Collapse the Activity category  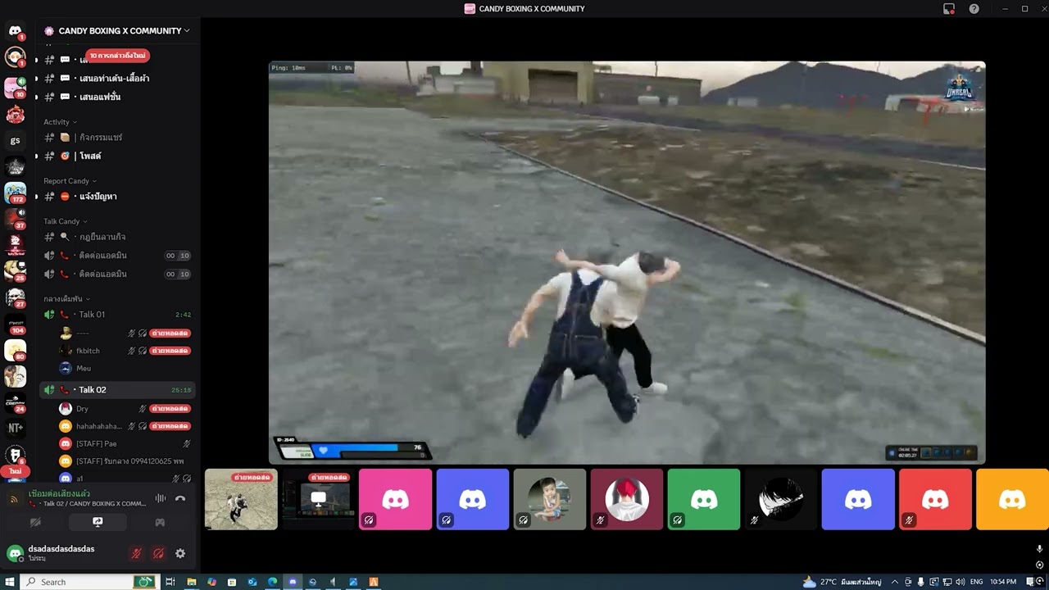60,122
